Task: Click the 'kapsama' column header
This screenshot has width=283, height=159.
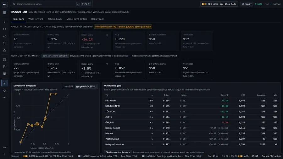Action: coord(261,95)
